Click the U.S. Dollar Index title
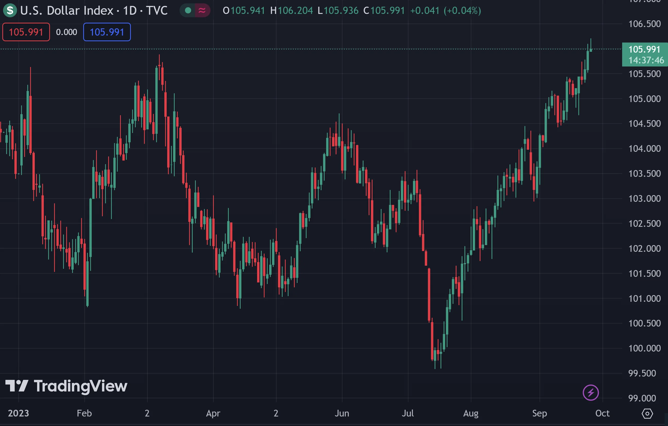Screen dimensions: 668x426 pos(66,11)
